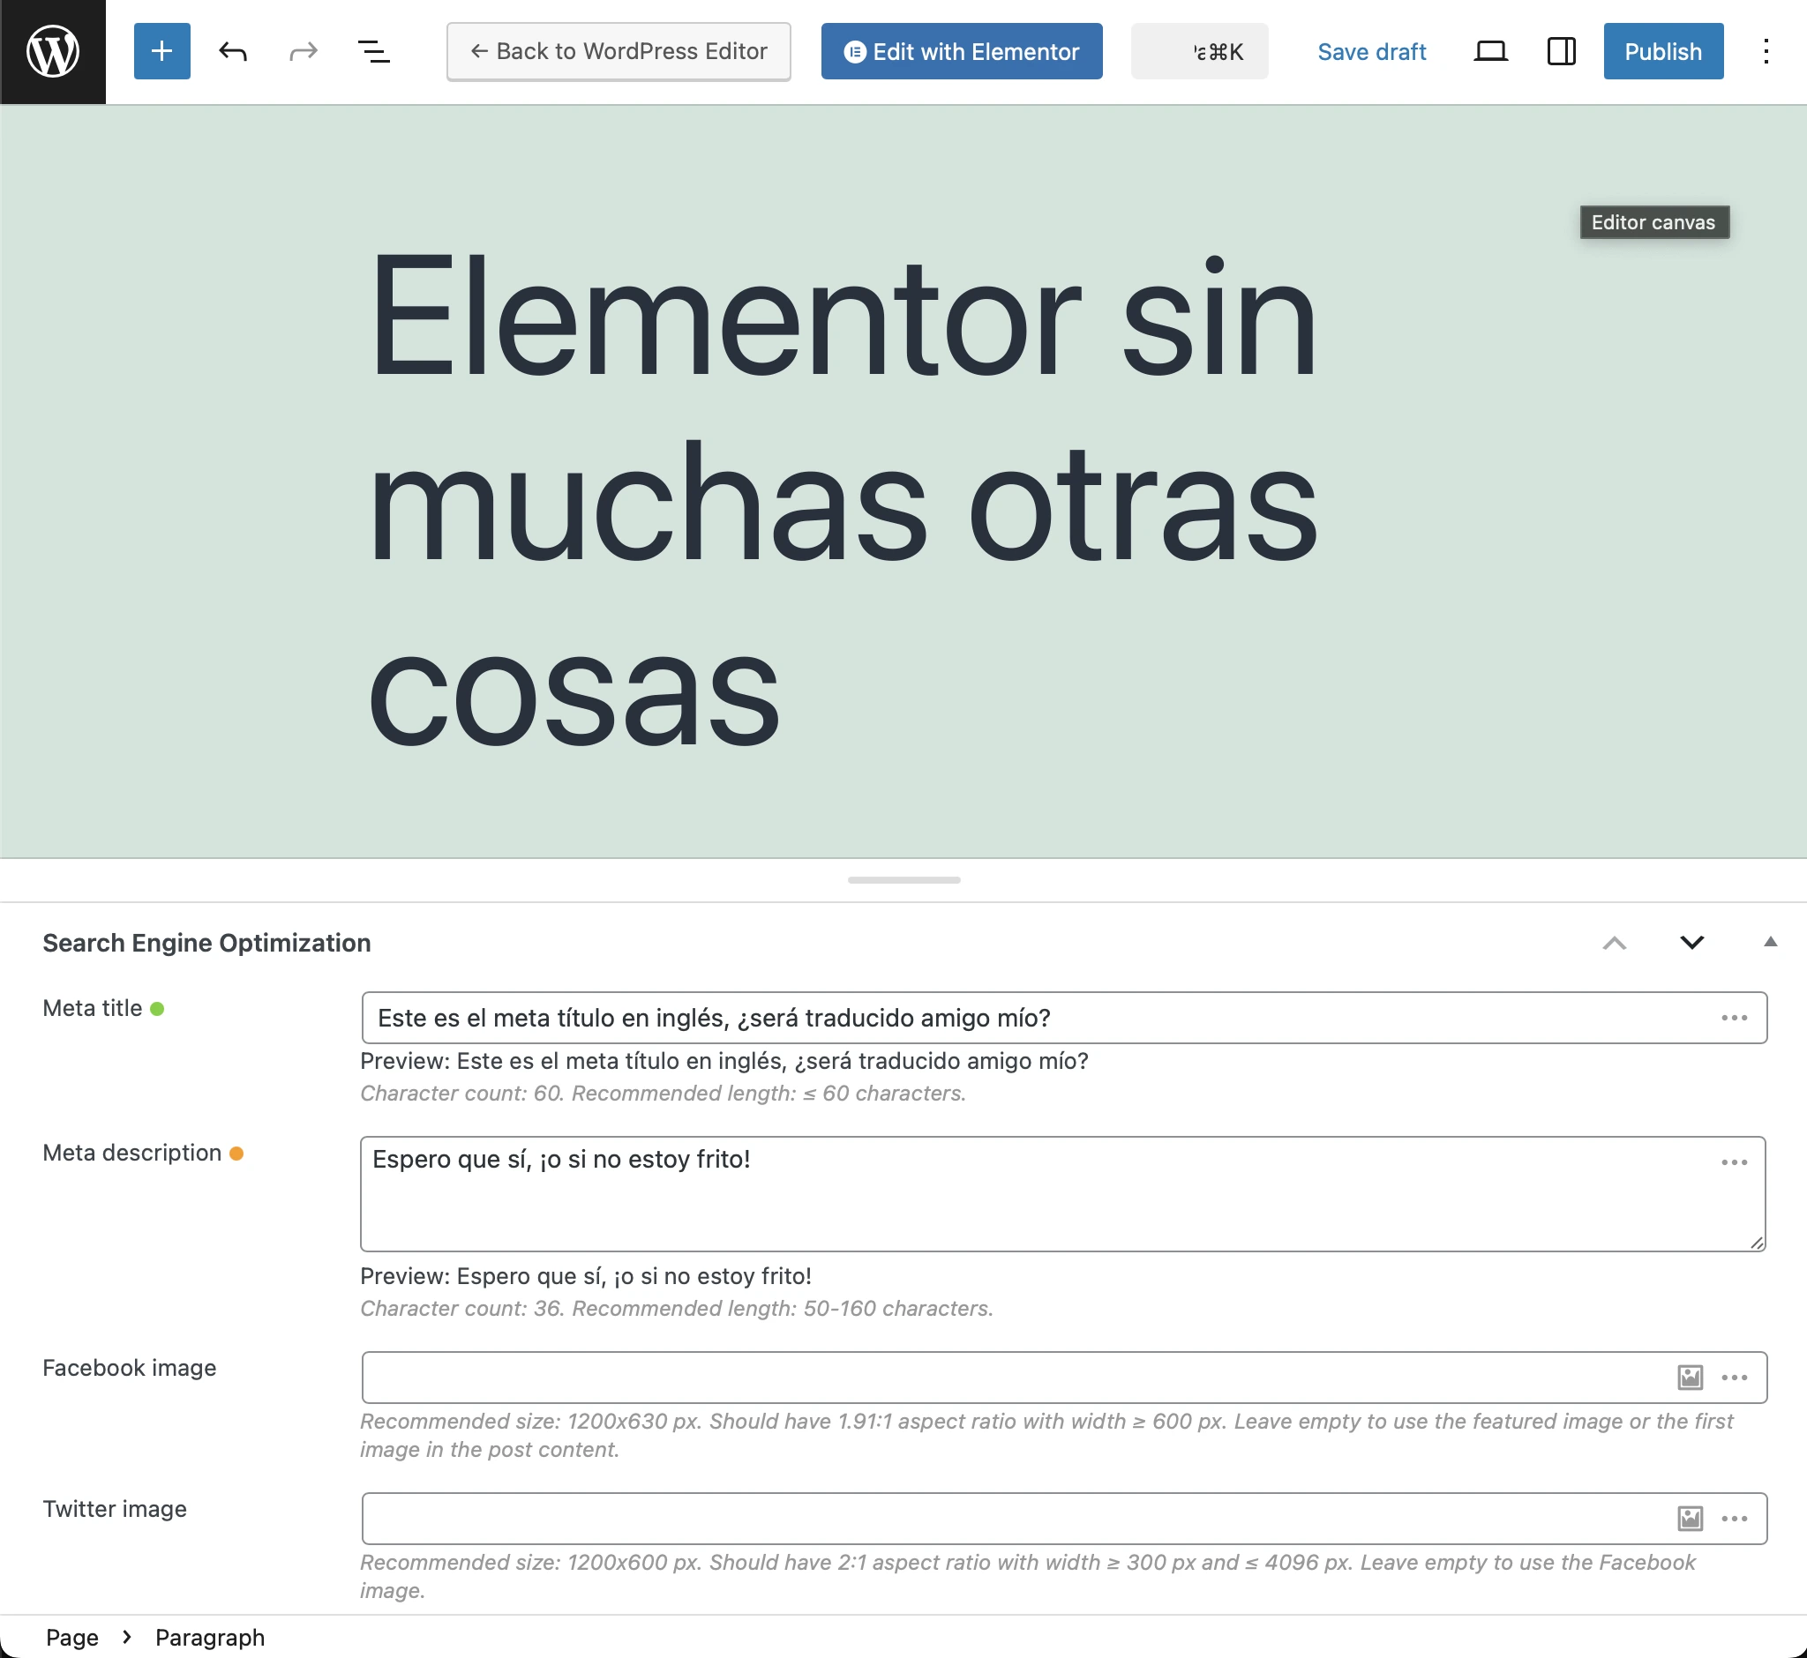Image resolution: width=1807 pixels, height=1658 pixels.
Task: Click the pin triangle on the SEO panel
Action: pyautogui.click(x=1769, y=942)
